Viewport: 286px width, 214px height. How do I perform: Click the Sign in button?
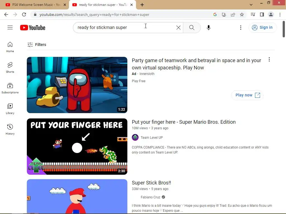[263, 28]
